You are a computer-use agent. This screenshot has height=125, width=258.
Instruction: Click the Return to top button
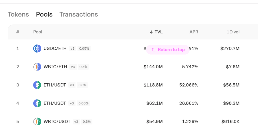pyautogui.click(x=168, y=50)
